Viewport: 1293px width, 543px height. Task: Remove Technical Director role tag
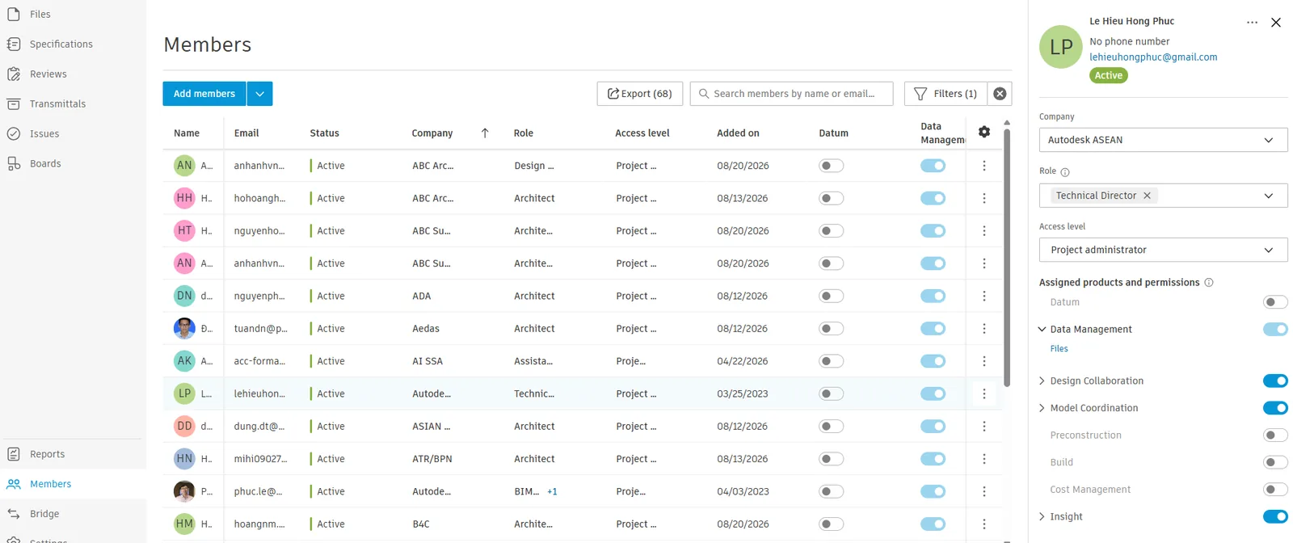1147,196
